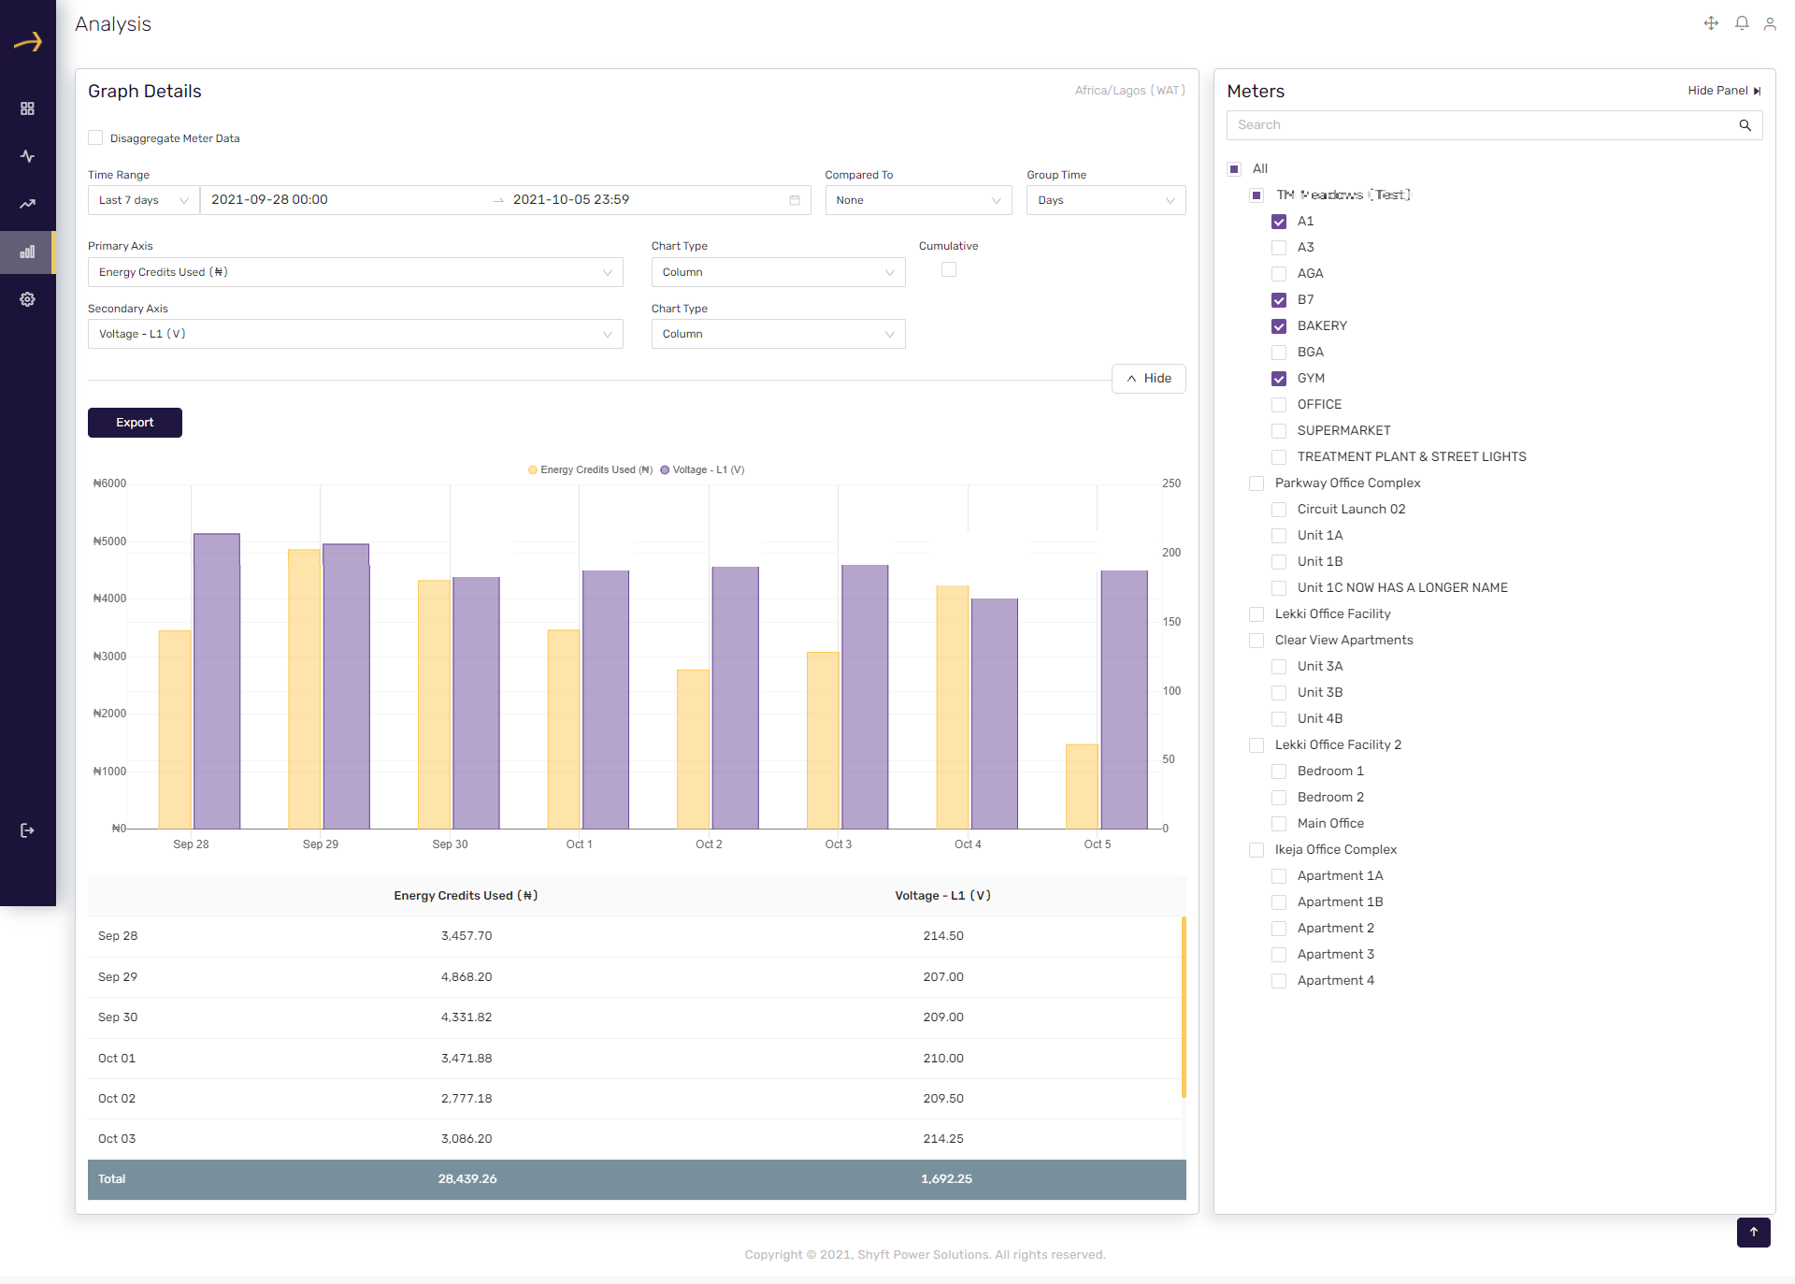Viewport: 1795px width, 1284px height.
Task: Click the Sep 29 value 4,868.20
Action: click(x=467, y=977)
